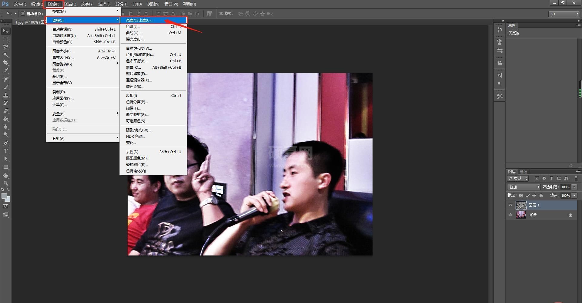The image size is (582, 303).
Task: Open the 3D workspace dropdown
Action: tap(564, 14)
